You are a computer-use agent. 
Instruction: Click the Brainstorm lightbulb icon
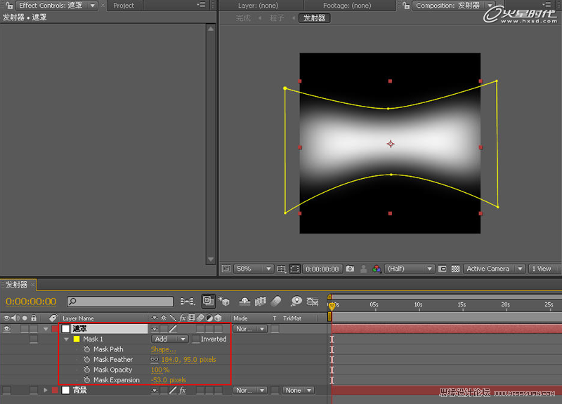click(296, 302)
